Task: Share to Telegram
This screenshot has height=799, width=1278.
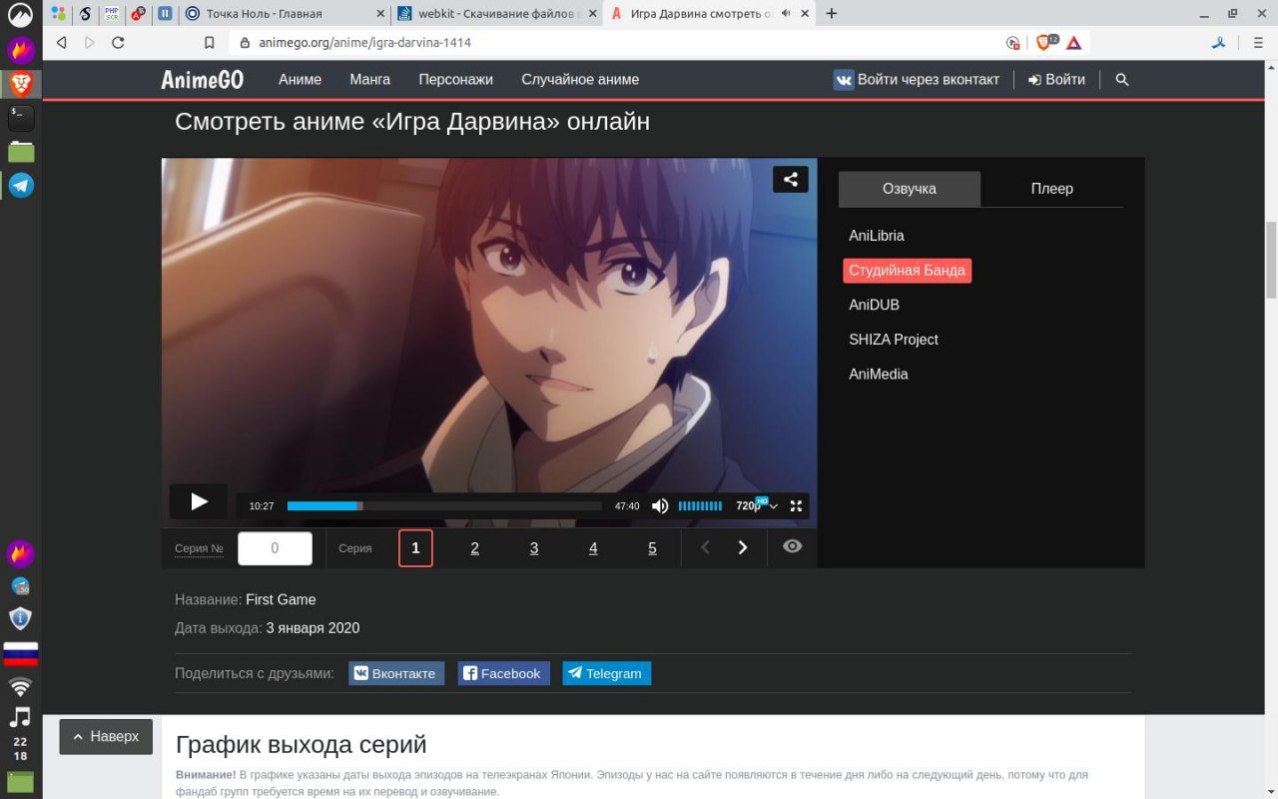Action: pos(606,673)
